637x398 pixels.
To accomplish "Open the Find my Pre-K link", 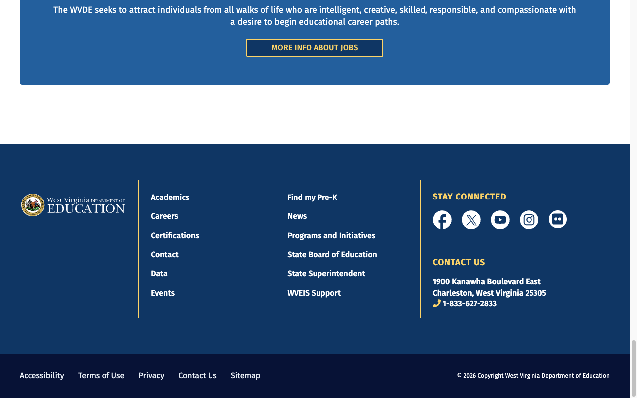I will click(312, 198).
